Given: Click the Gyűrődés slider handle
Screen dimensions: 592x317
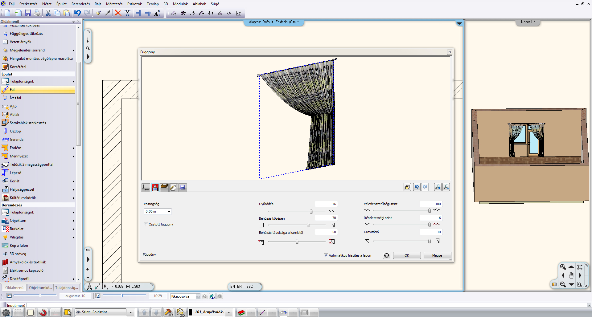Looking at the screenshot, I should tap(311, 211).
